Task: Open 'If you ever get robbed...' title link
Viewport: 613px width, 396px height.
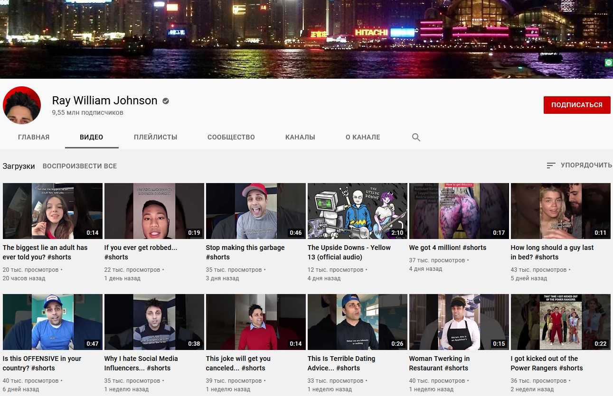Action: pyautogui.click(x=141, y=252)
